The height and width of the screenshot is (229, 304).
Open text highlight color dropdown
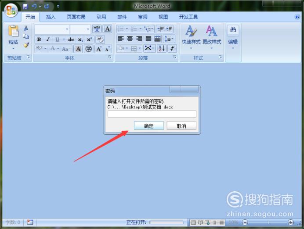[x=45, y=48]
